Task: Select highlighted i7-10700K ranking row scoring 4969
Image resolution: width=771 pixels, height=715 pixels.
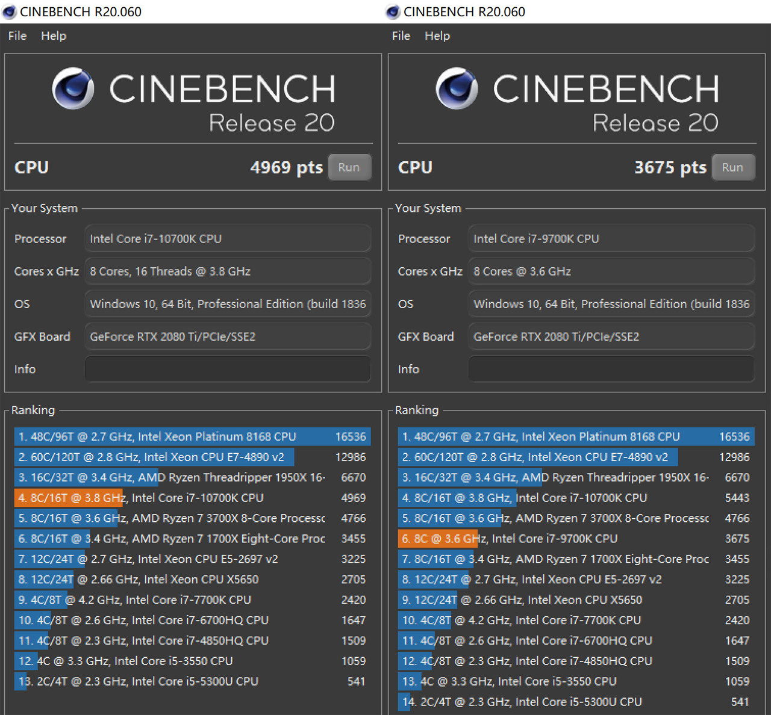Action: coord(192,498)
